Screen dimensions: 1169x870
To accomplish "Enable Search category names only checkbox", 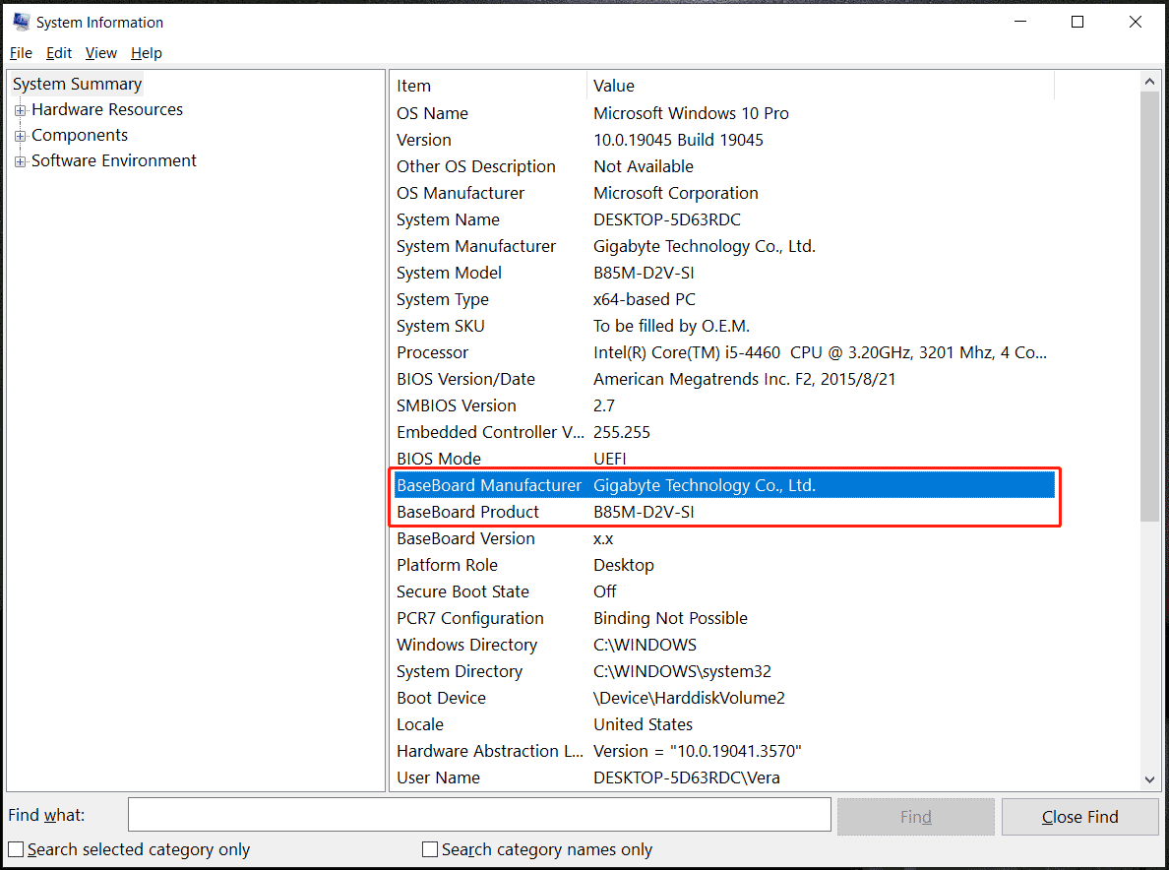I will point(429,849).
